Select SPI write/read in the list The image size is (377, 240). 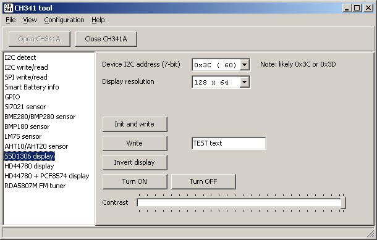[26, 77]
